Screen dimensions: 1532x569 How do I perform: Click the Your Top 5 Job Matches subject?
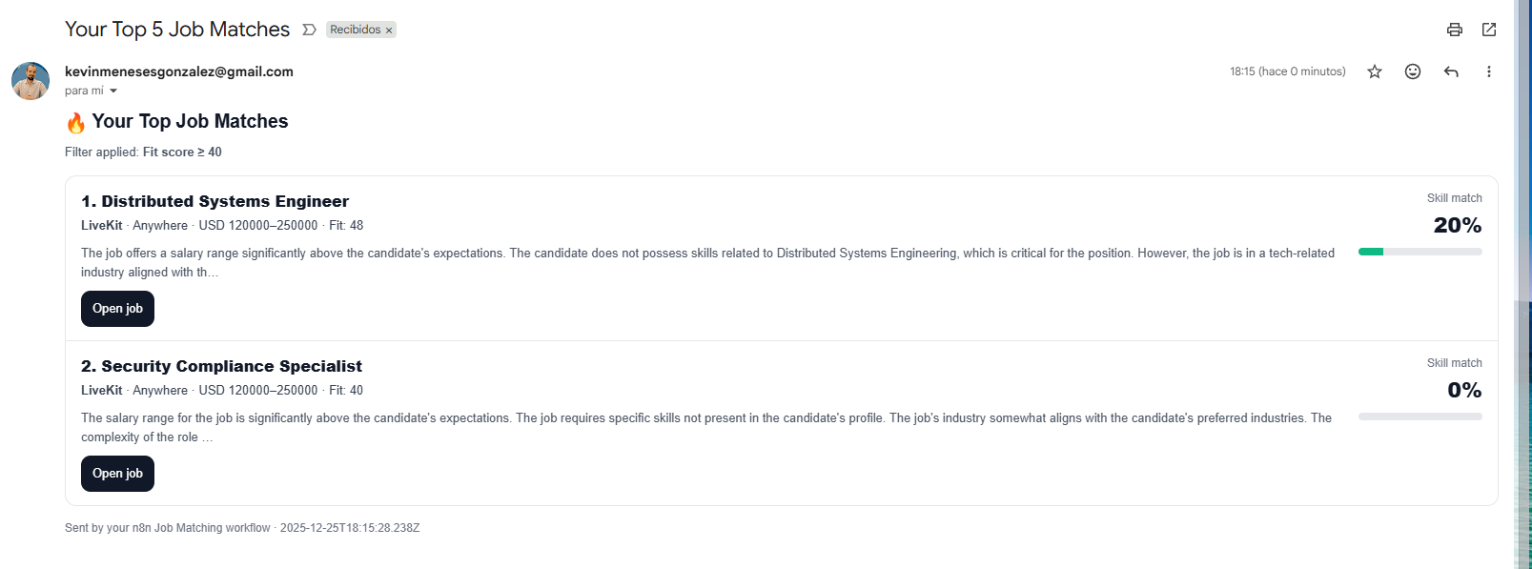pyautogui.click(x=177, y=30)
